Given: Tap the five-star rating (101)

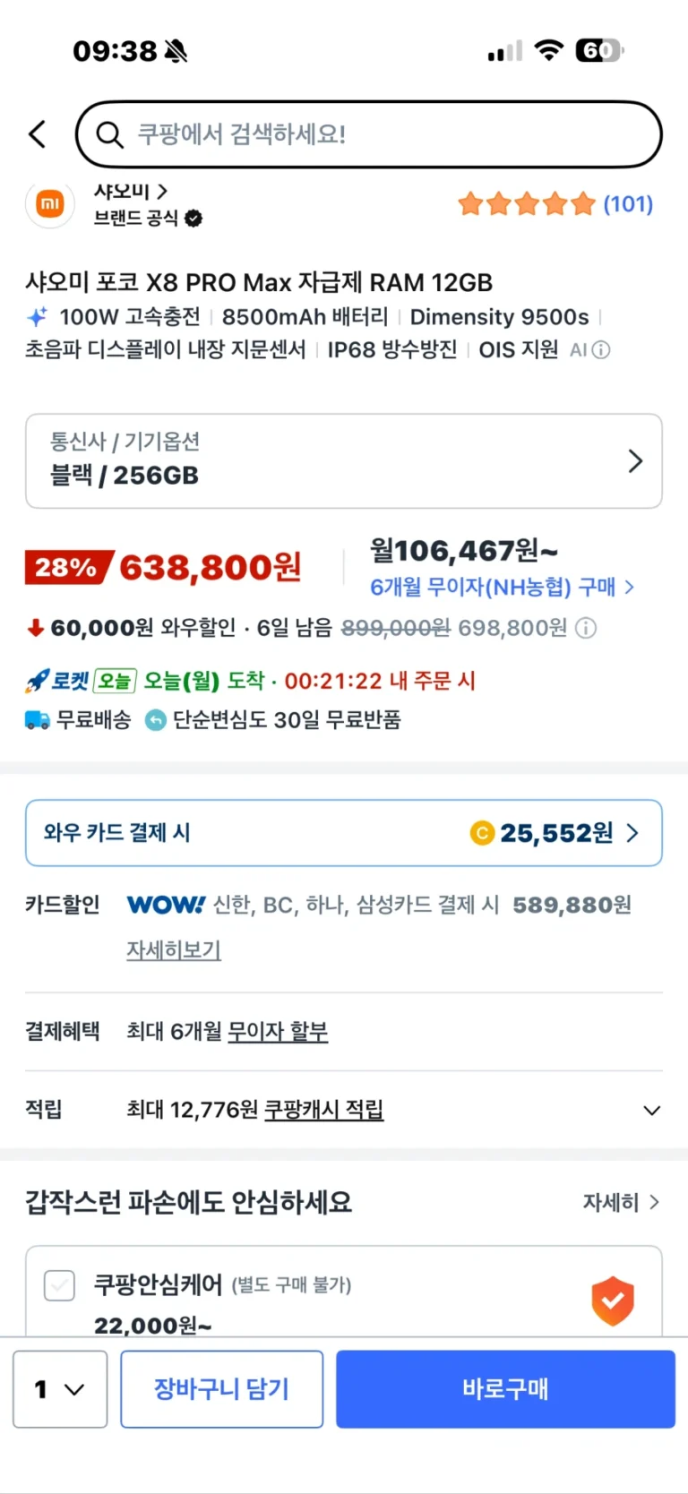Looking at the screenshot, I should 555,204.
